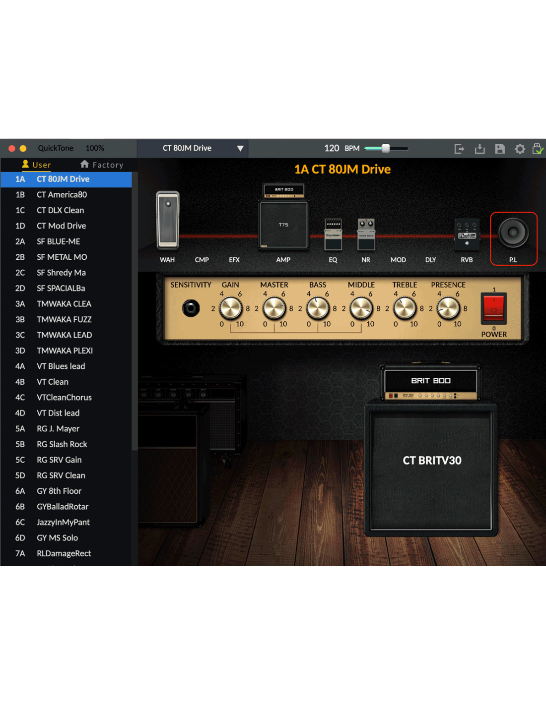Select the WAH pedal in signal chain
Image resolution: width=546 pixels, height=705 pixels.
click(168, 220)
